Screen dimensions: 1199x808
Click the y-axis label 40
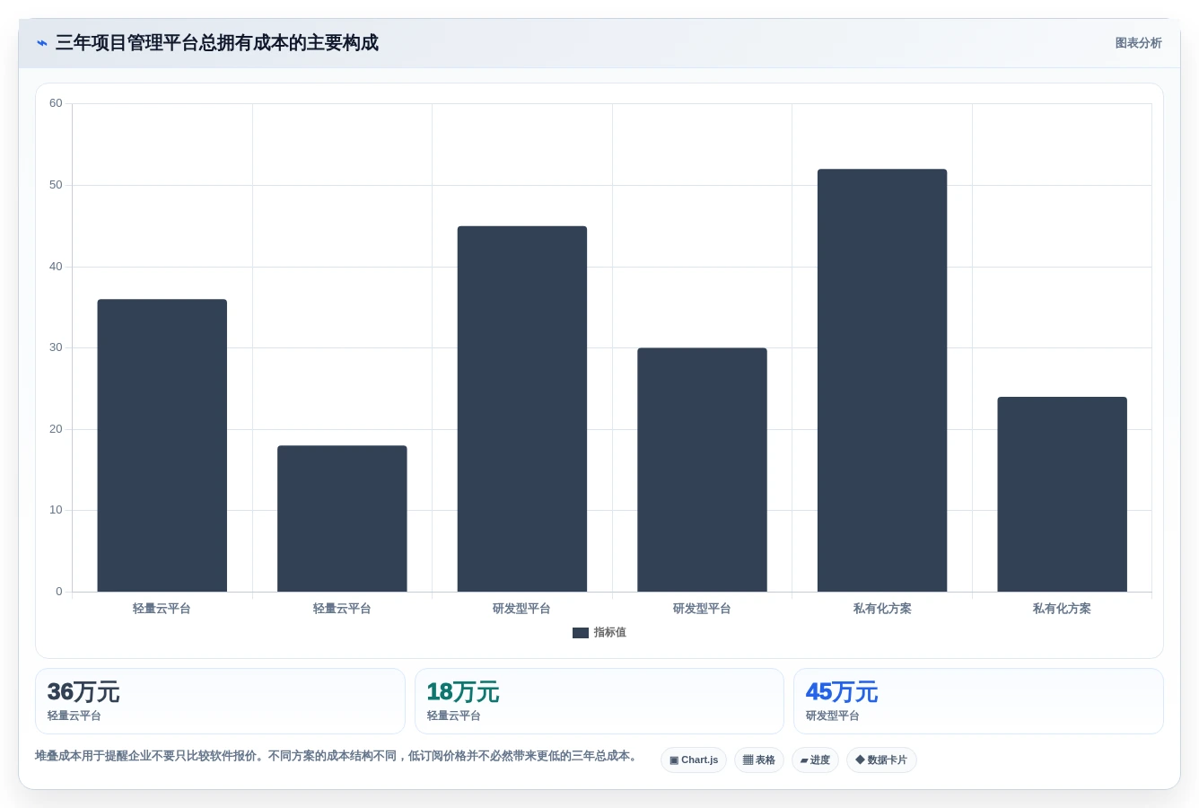(56, 267)
